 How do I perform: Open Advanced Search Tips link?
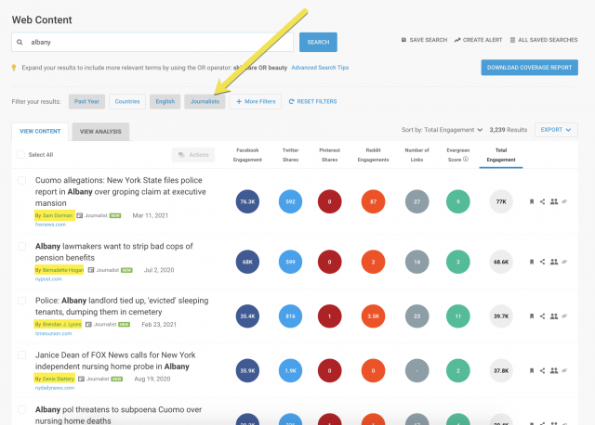(x=320, y=68)
